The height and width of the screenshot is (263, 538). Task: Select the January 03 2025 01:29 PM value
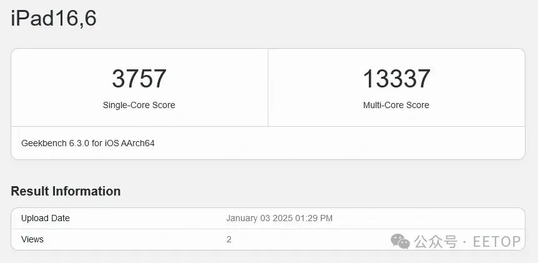(279, 219)
